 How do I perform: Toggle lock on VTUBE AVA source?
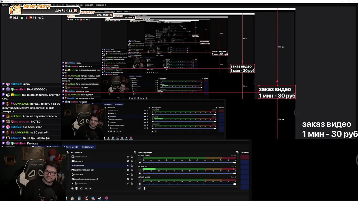click(x=132, y=174)
